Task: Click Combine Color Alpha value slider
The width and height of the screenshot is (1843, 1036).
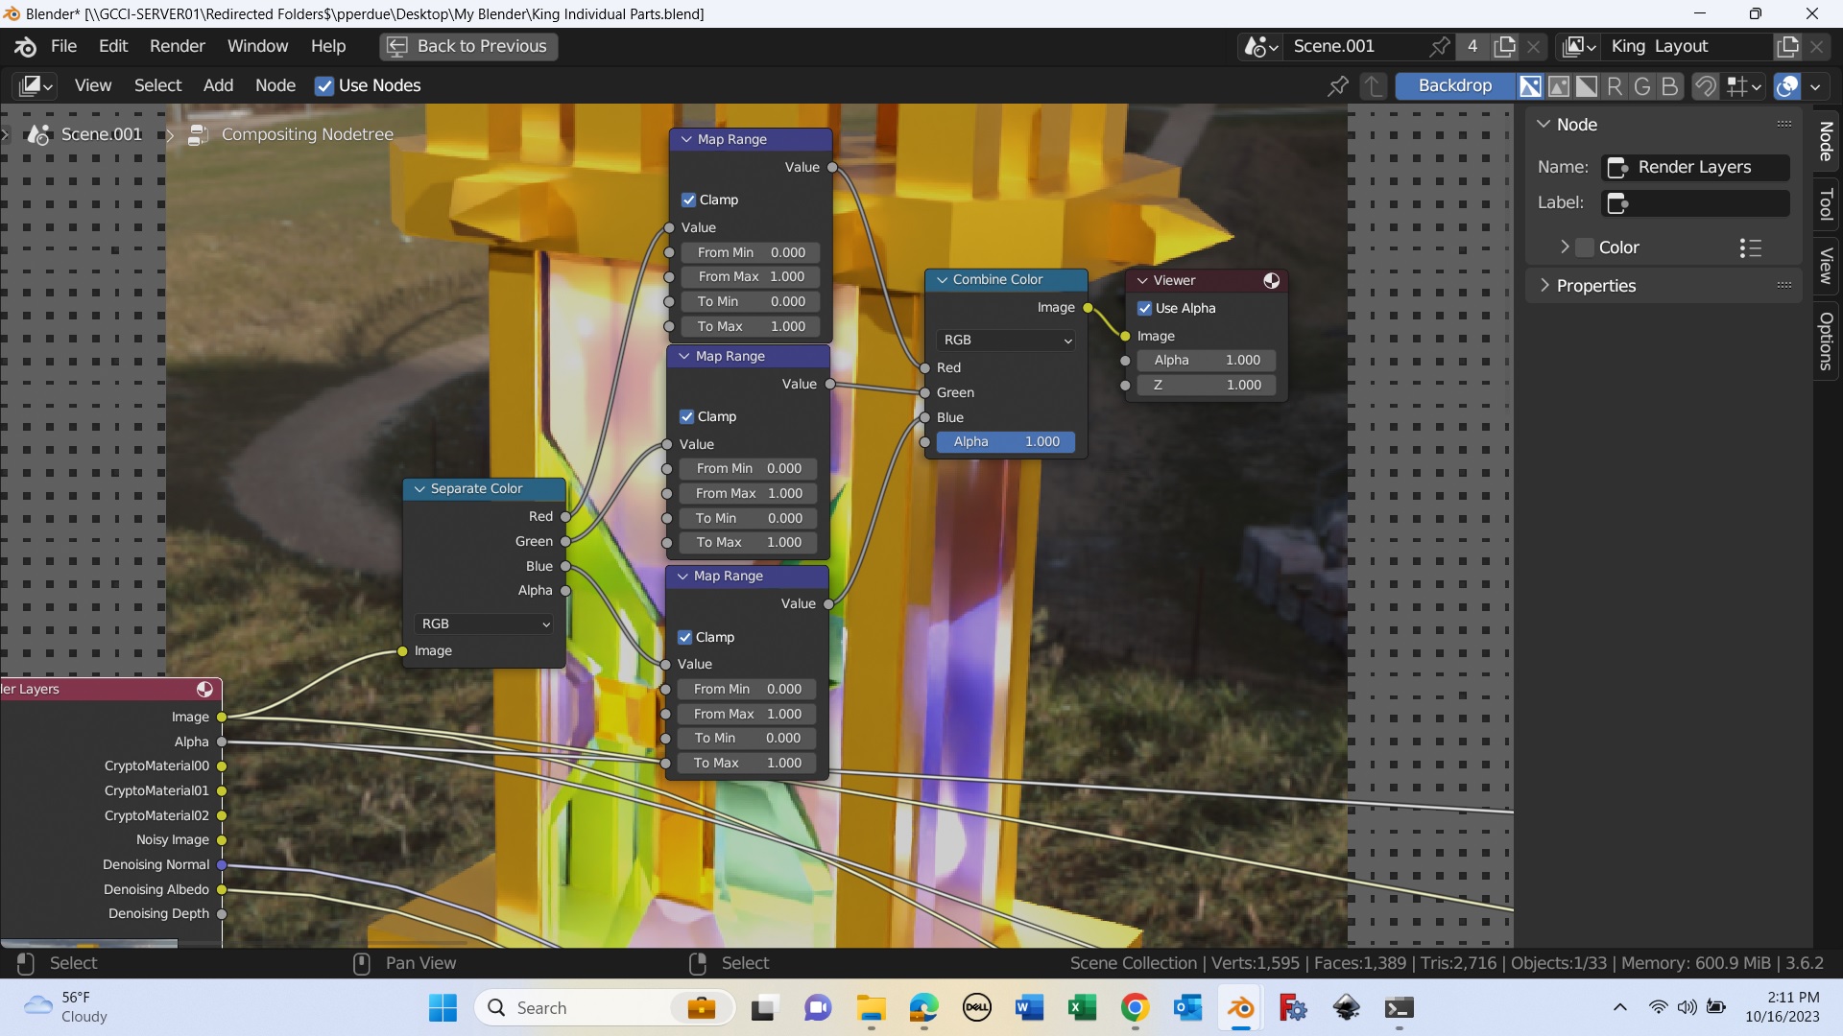Action: click(x=1005, y=441)
